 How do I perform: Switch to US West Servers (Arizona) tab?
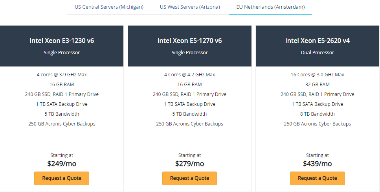click(190, 7)
